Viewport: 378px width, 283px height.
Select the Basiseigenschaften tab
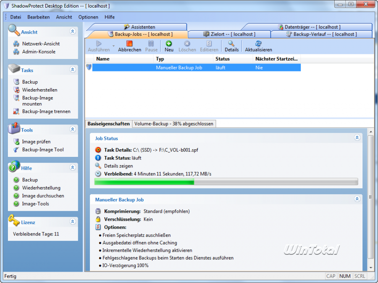pos(108,124)
